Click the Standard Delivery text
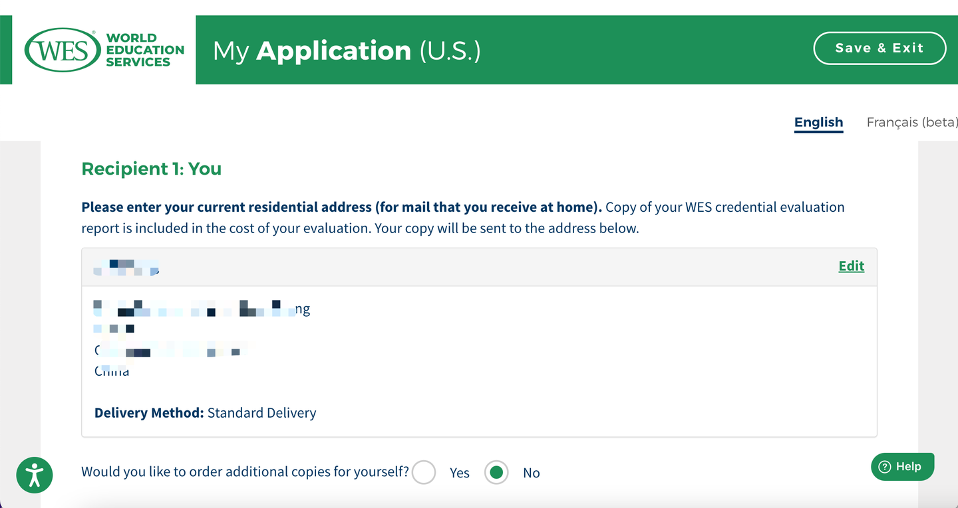958x508 pixels. coord(261,413)
